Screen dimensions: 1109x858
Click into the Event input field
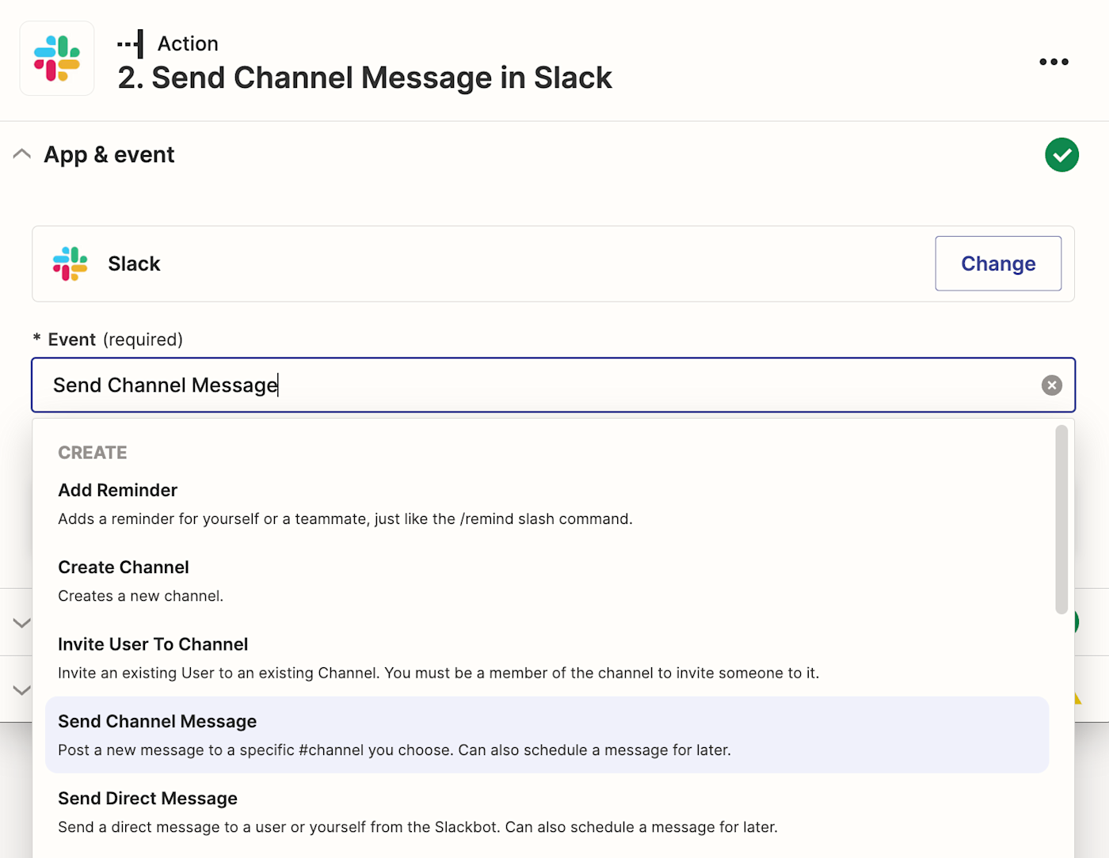[x=553, y=385]
